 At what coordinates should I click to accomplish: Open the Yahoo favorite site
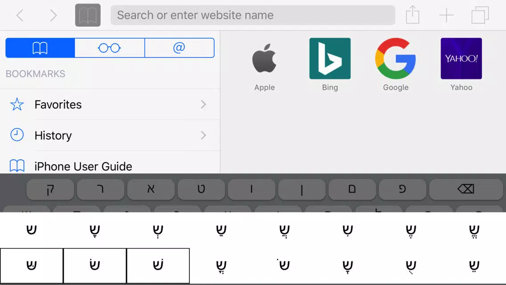[461, 65]
